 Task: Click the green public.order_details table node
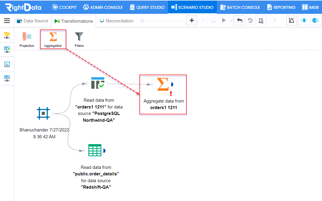tap(95, 150)
